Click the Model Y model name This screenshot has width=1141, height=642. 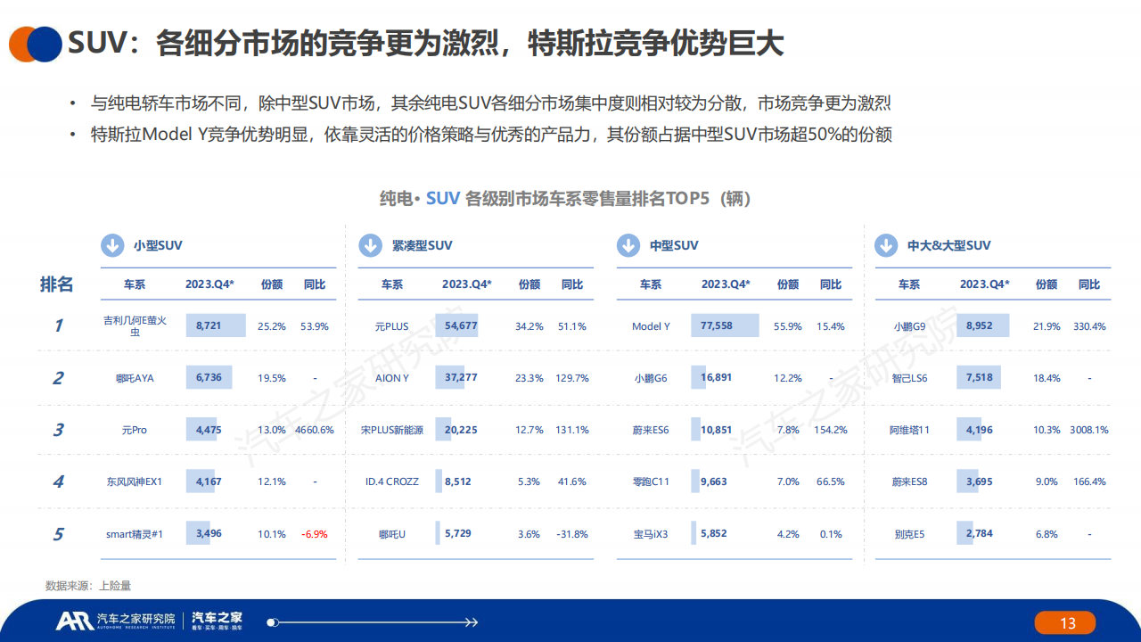(651, 326)
